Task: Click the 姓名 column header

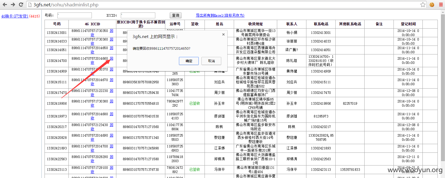Action: tap(220, 24)
